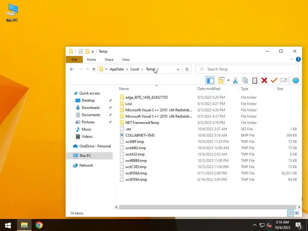308x231 pixels.
Task: Click the Cut scissors icon
Action: pyautogui.click(x=235, y=80)
